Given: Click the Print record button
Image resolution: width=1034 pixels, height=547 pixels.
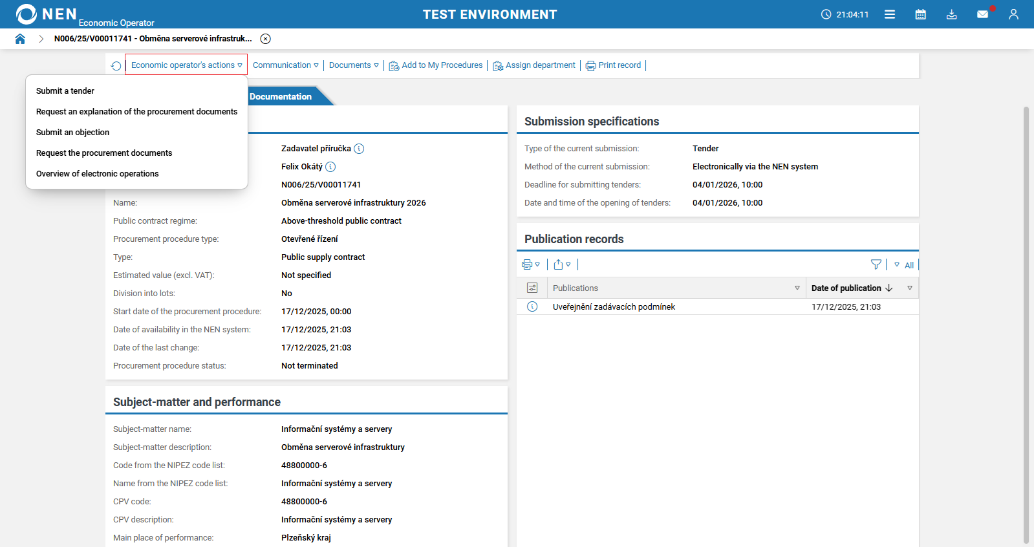Looking at the screenshot, I should 614,65.
